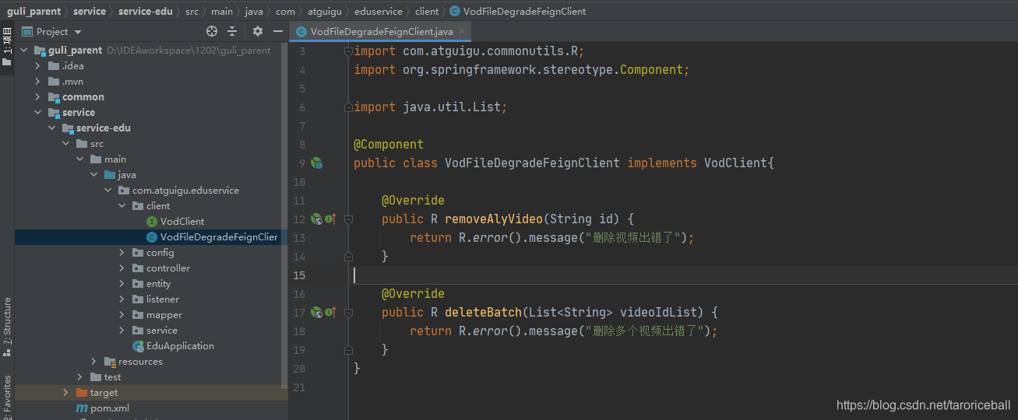Select the main folder in project tree

click(108, 159)
